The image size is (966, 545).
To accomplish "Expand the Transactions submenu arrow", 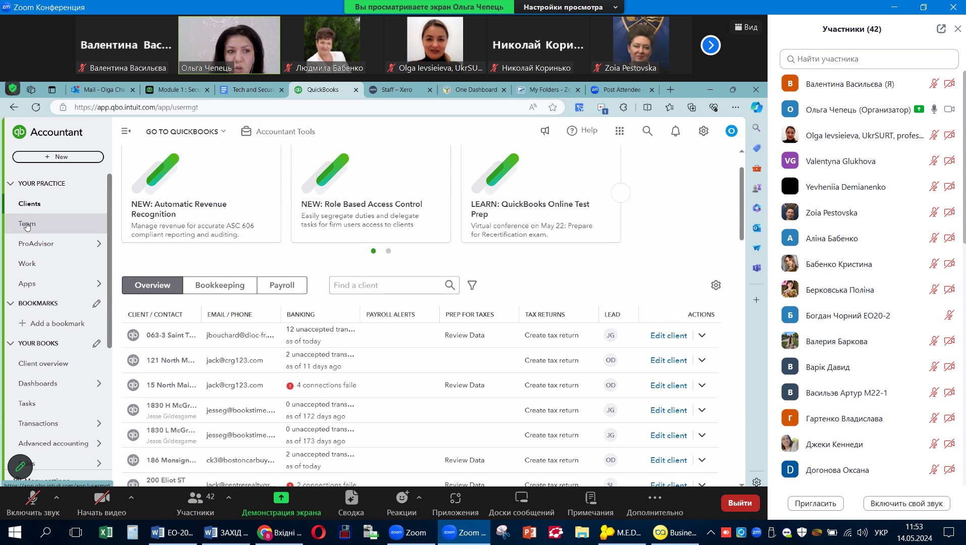I will tap(99, 423).
